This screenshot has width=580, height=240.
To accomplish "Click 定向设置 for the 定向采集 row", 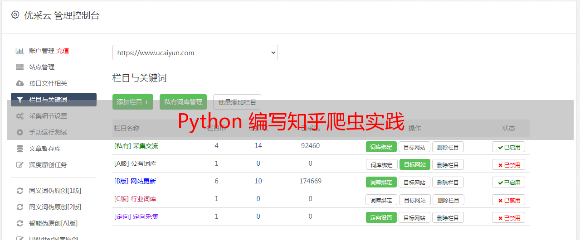I will pyautogui.click(x=381, y=217).
